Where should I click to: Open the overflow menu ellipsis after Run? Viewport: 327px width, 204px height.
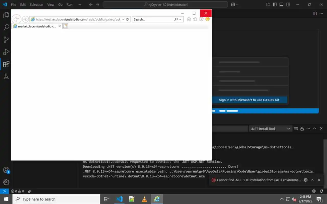79,5
